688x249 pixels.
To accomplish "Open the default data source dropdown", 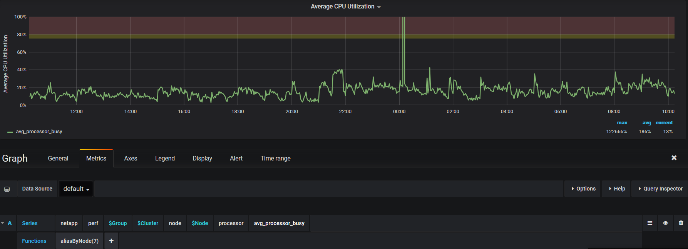I will click(76, 189).
